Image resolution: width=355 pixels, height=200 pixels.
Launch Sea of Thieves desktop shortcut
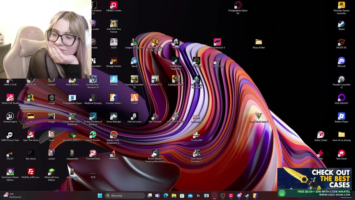[93, 137]
